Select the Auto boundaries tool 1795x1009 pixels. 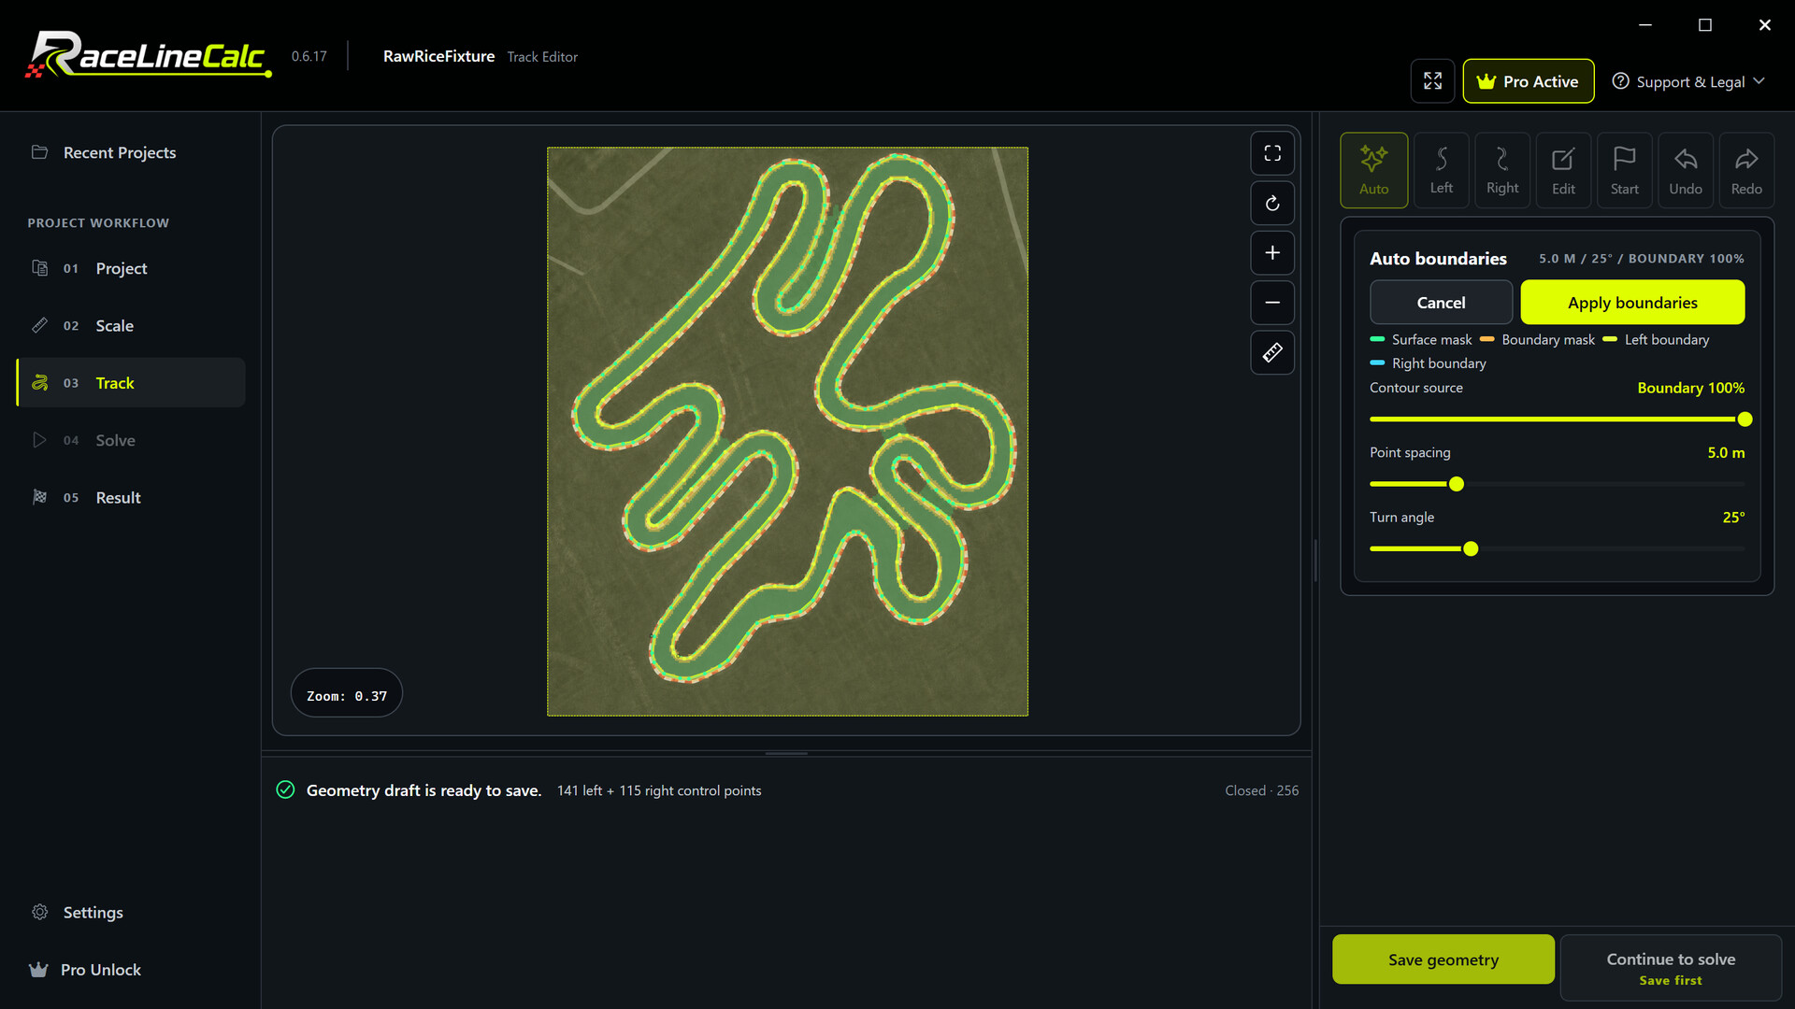point(1373,170)
